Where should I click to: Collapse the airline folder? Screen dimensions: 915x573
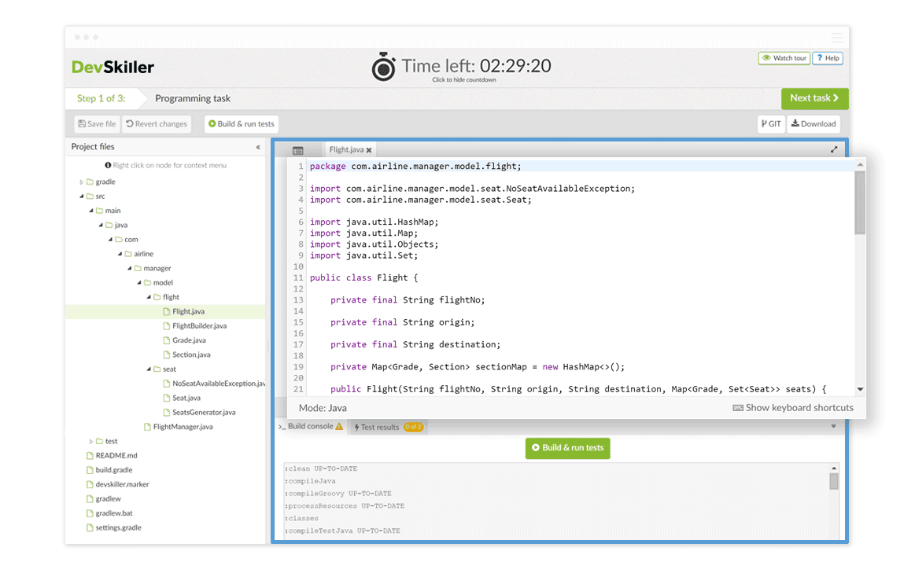coord(120,254)
